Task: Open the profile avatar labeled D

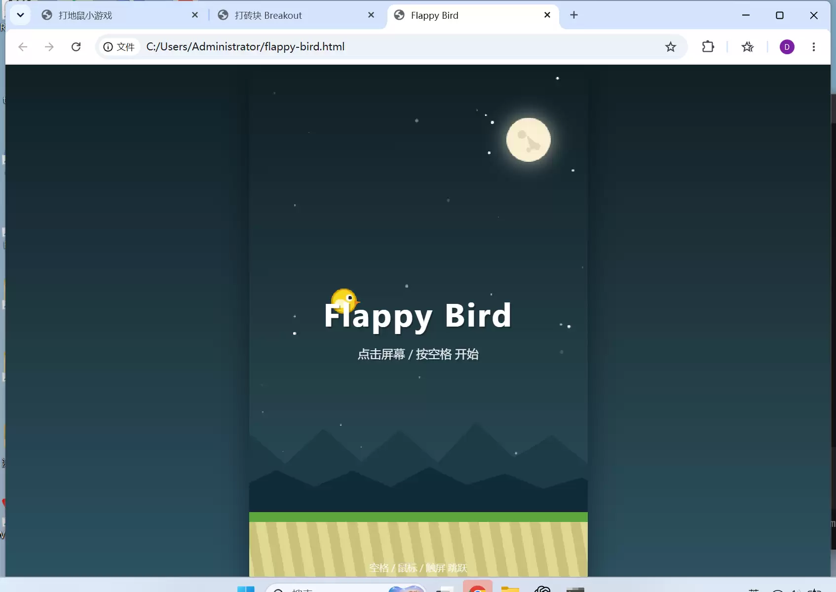Action: click(x=787, y=47)
